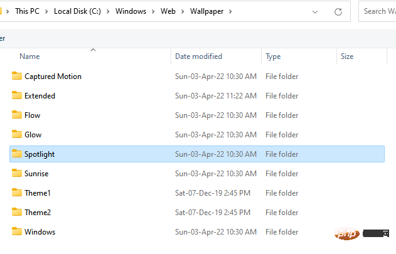
Task: Sort by Date modified column header
Action: coord(198,56)
